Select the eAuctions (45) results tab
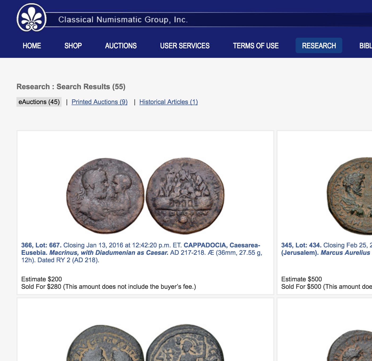Screen dimensions: 372x361 click(x=39, y=102)
